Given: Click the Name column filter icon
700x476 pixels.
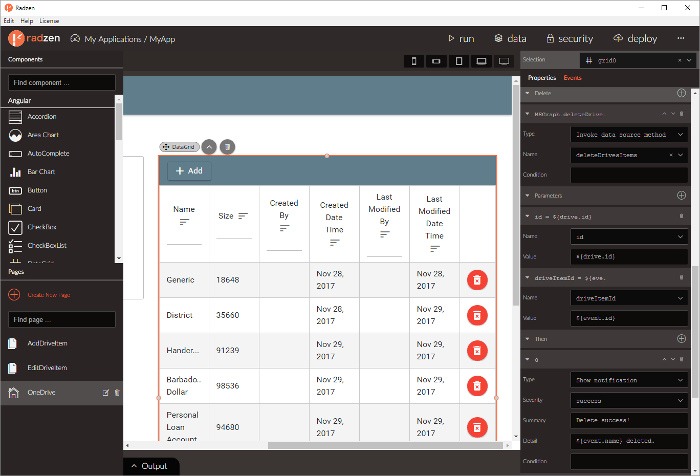Looking at the screenshot, I should pos(184,222).
